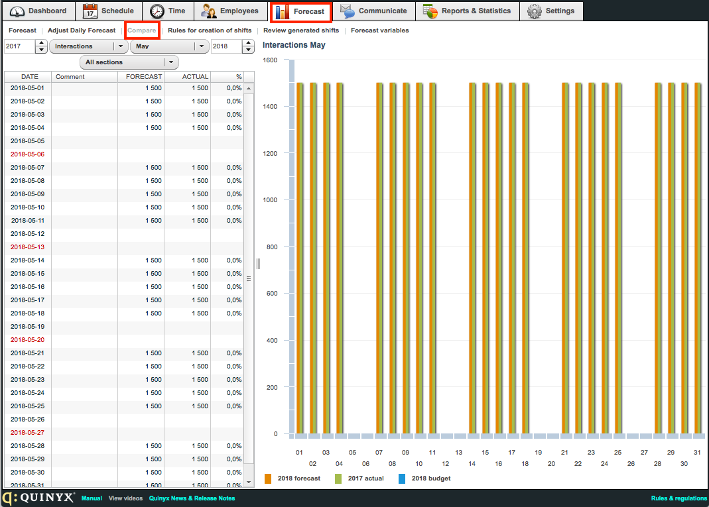This screenshot has width=709, height=507.
Task: Click forecast value for 2018-05-07
Action: 153,167
